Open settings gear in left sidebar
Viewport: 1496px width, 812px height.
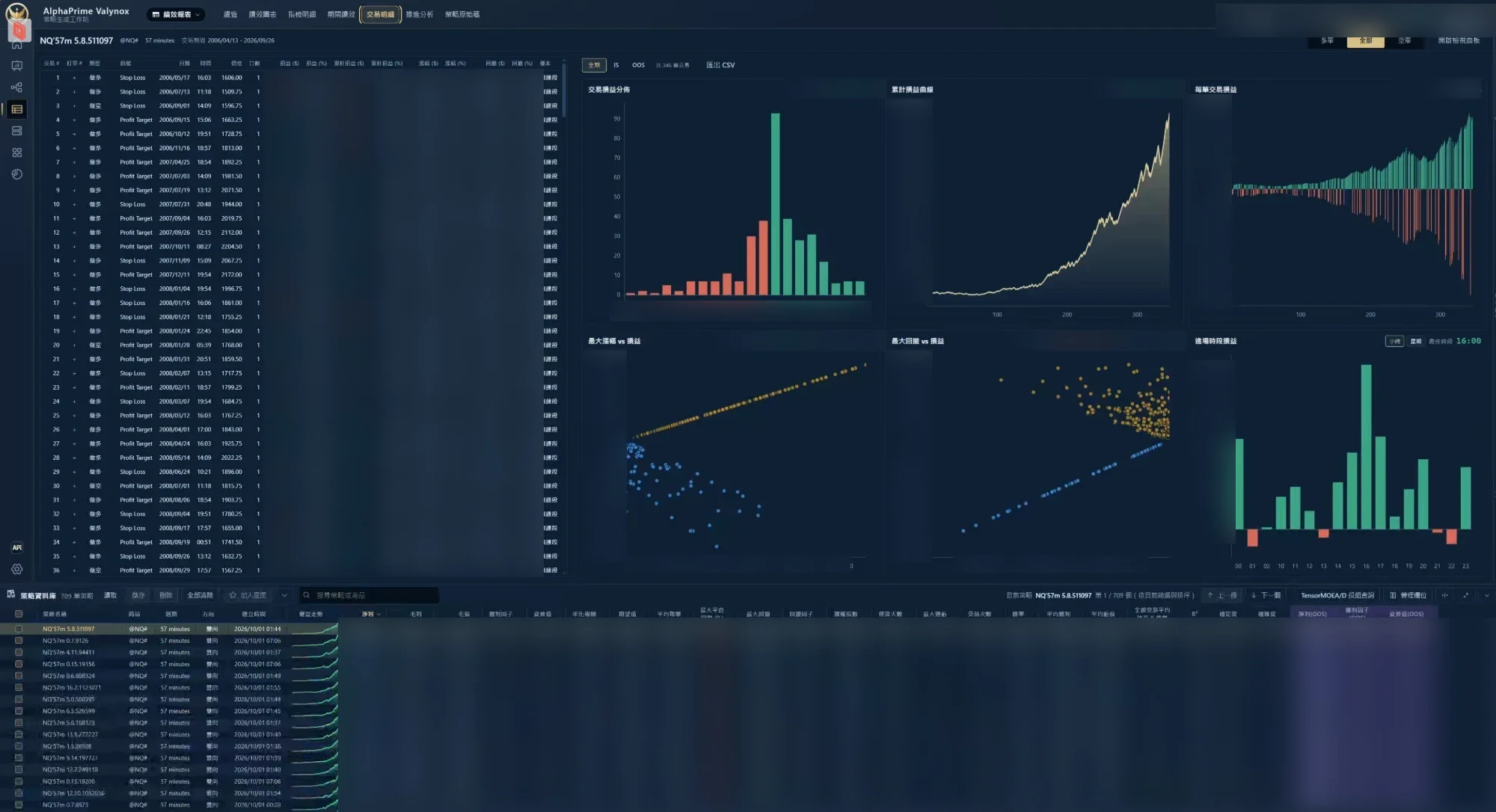click(x=16, y=569)
